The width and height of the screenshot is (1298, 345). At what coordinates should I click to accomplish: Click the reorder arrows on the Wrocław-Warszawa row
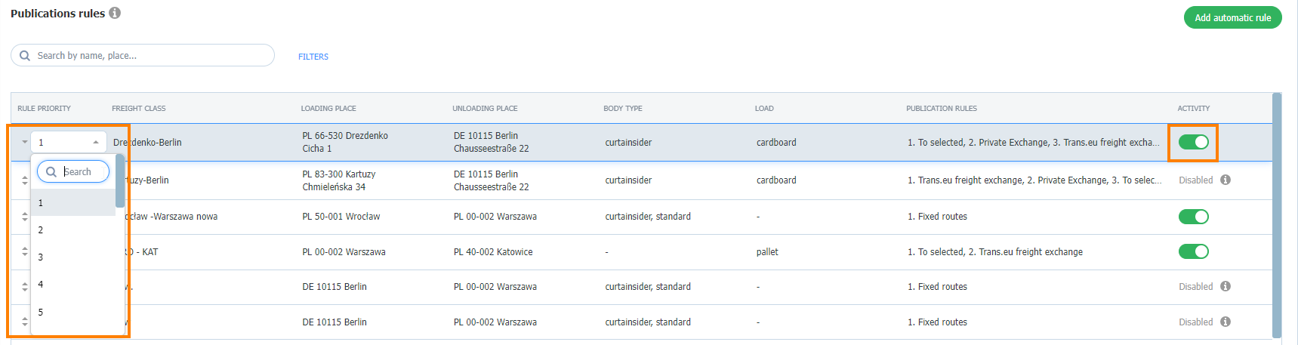[25, 217]
